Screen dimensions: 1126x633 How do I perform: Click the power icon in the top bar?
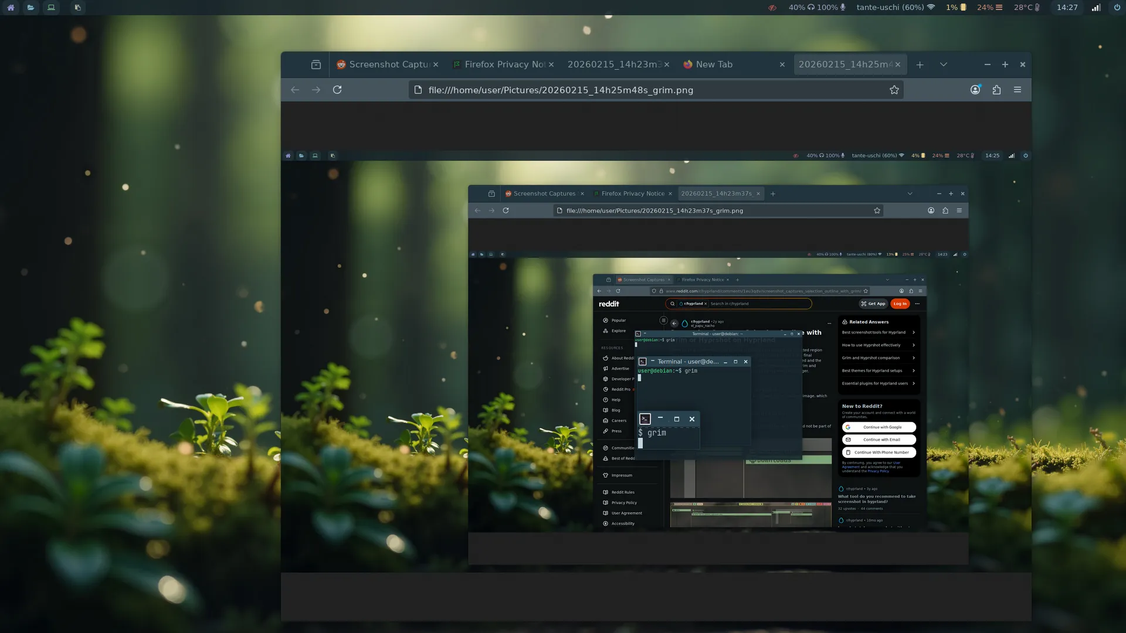click(x=1117, y=8)
